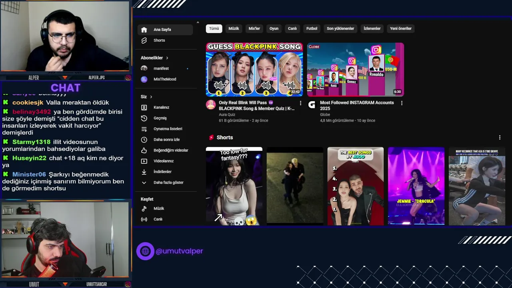Open manifest channel avatar

click(x=144, y=68)
